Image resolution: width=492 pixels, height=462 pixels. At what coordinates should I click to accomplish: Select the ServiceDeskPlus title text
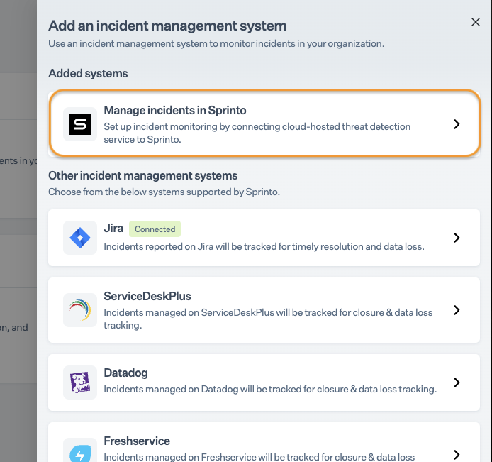147,296
